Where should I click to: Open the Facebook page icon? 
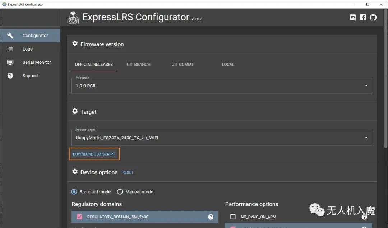pos(363,17)
